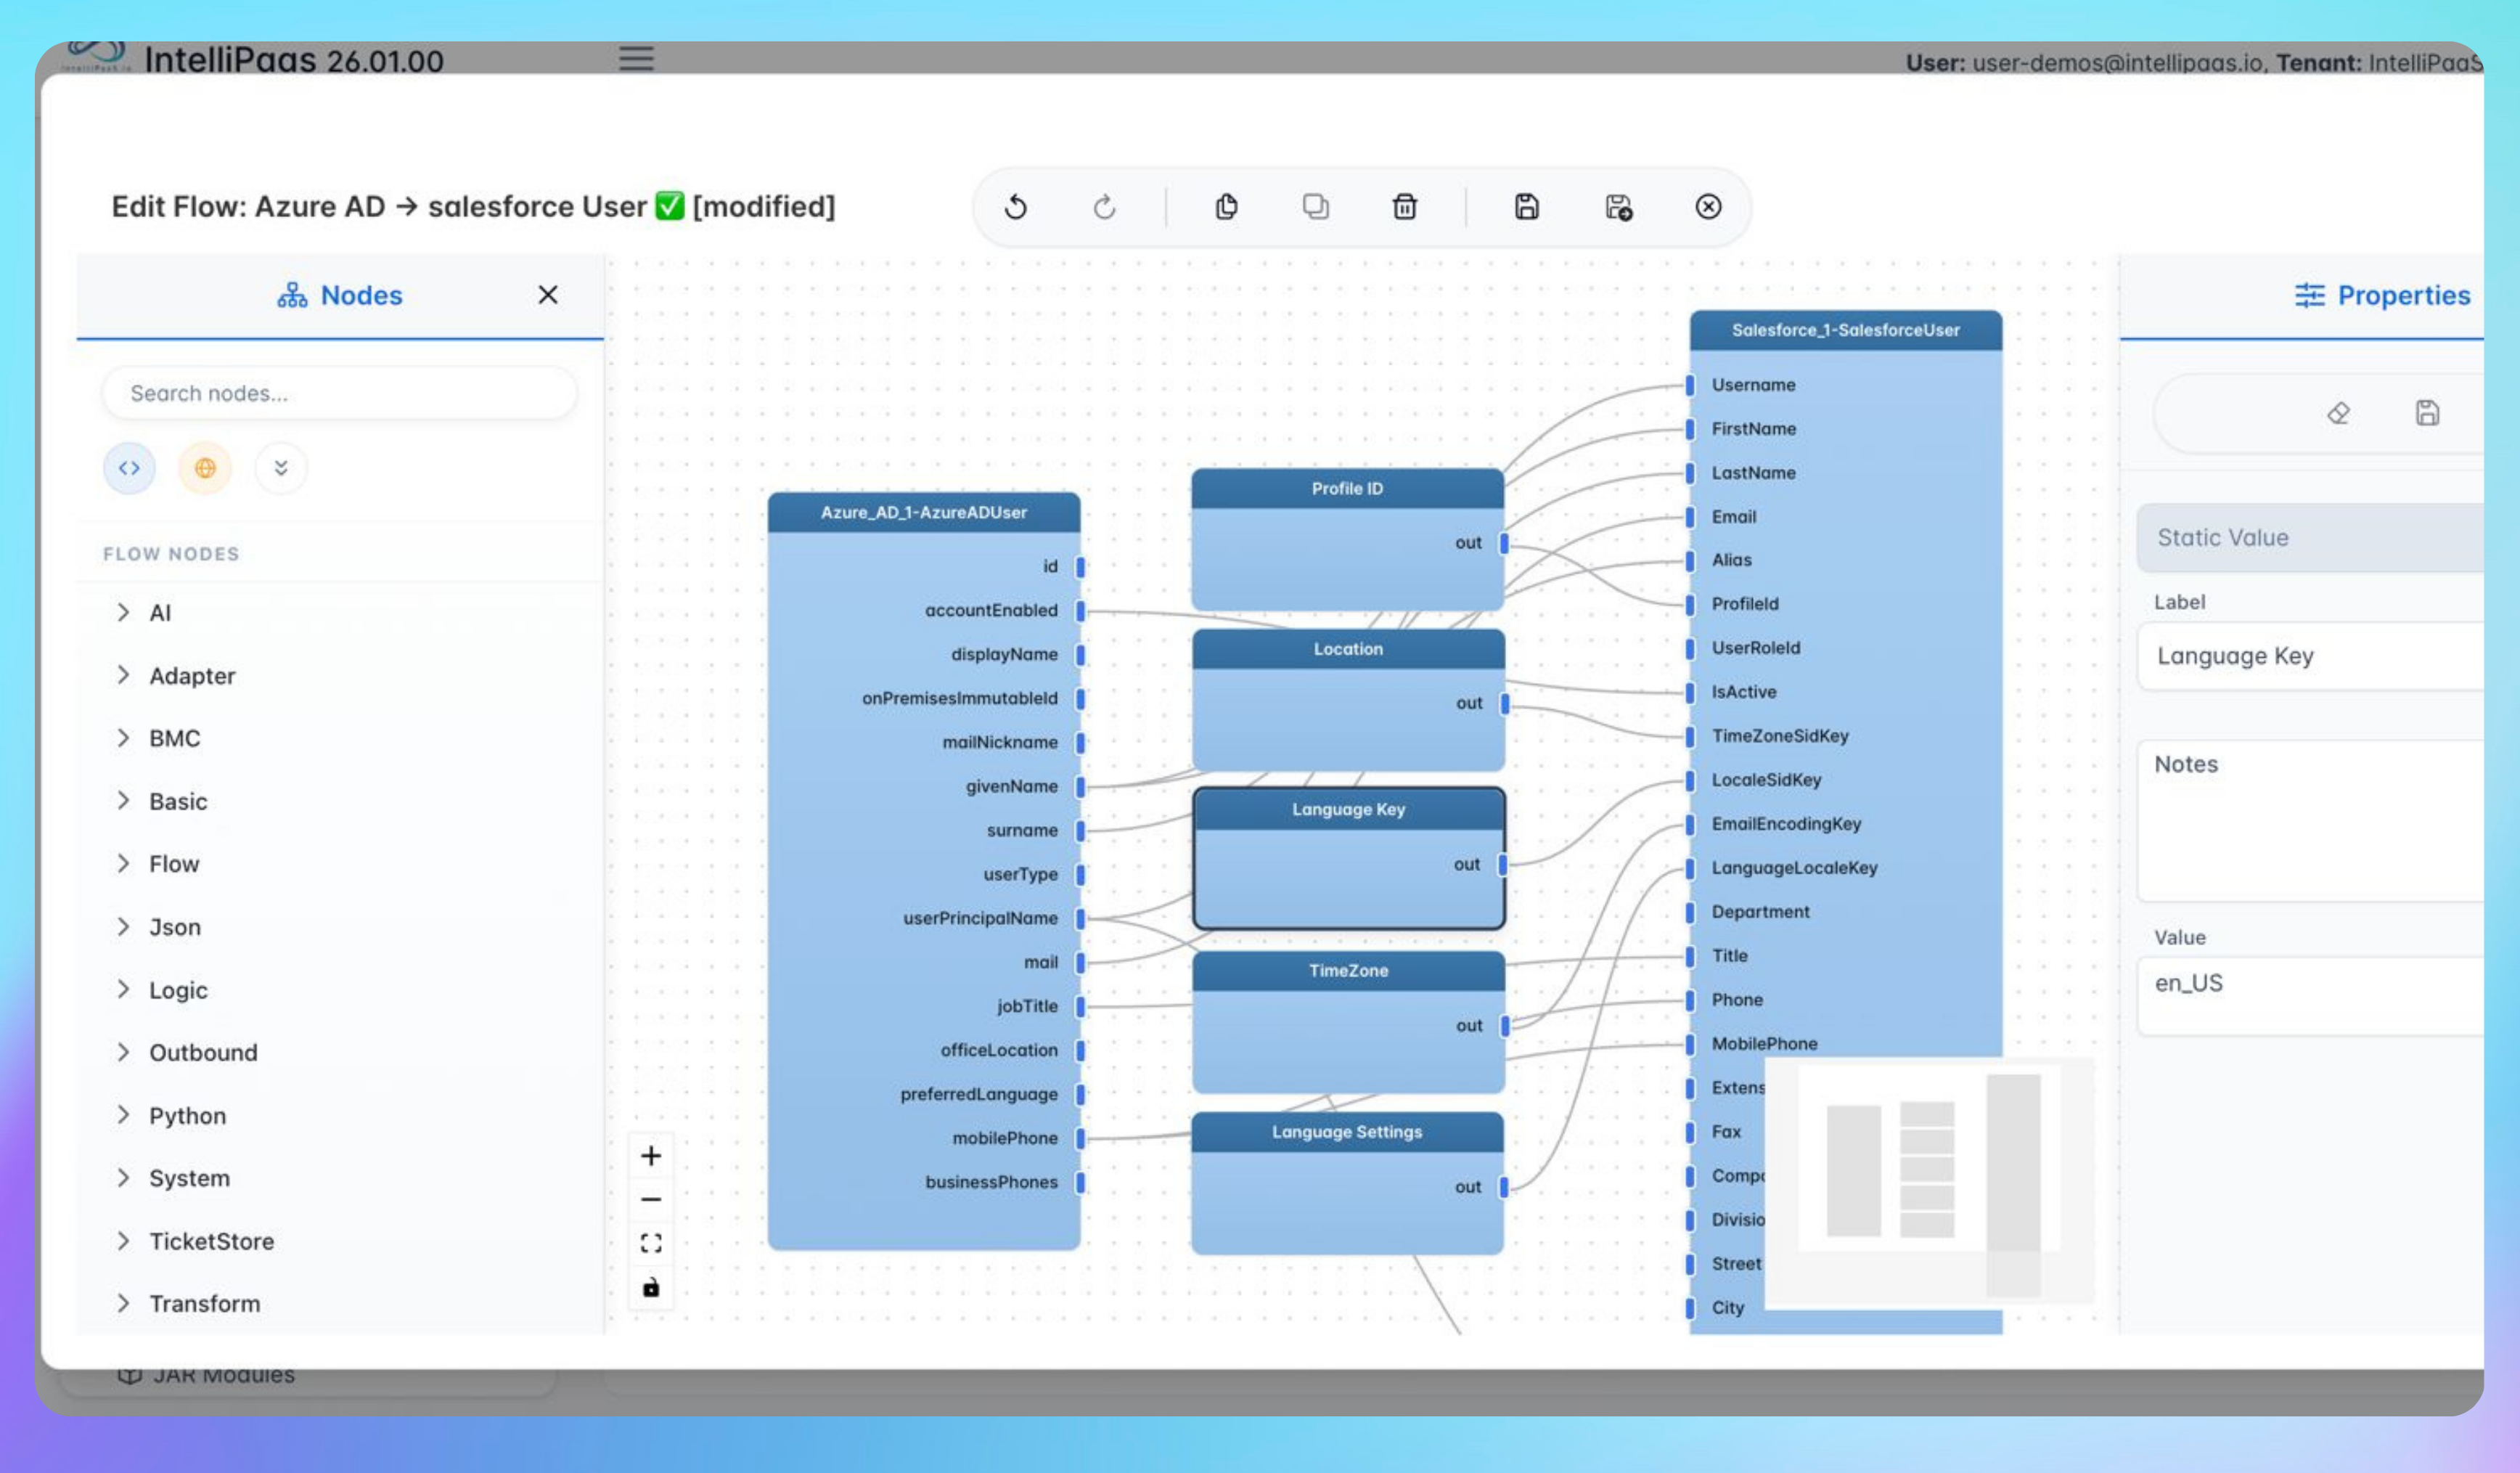The width and height of the screenshot is (2520, 1473).
Task: Click the eraser icon in the Properties panel
Action: pyautogui.click(x=2338, y=413)
